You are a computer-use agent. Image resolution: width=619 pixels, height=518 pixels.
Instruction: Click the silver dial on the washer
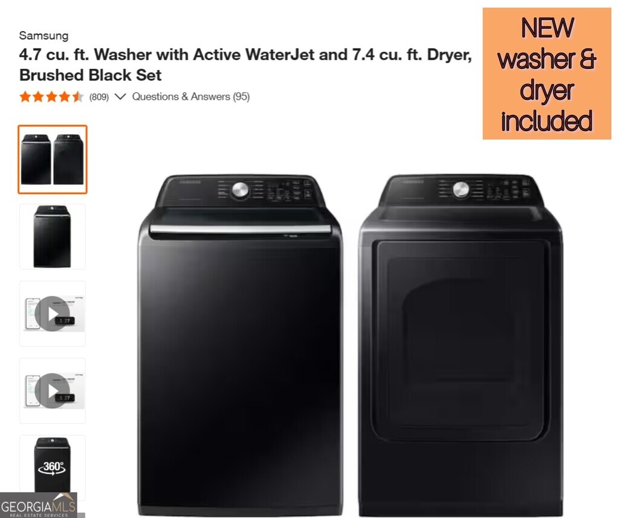240,190
